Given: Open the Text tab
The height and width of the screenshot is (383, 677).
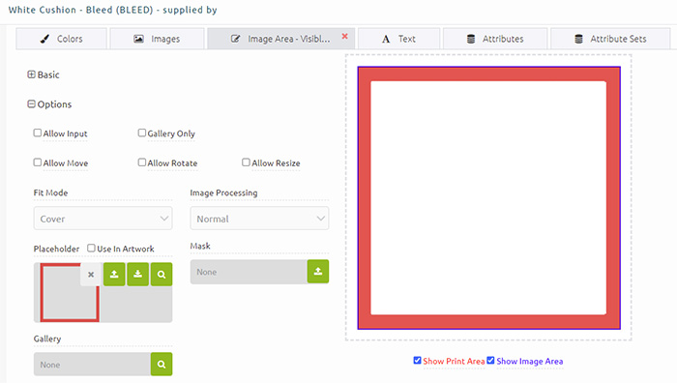Looking at the screenshot, I should tap(398, 39).
